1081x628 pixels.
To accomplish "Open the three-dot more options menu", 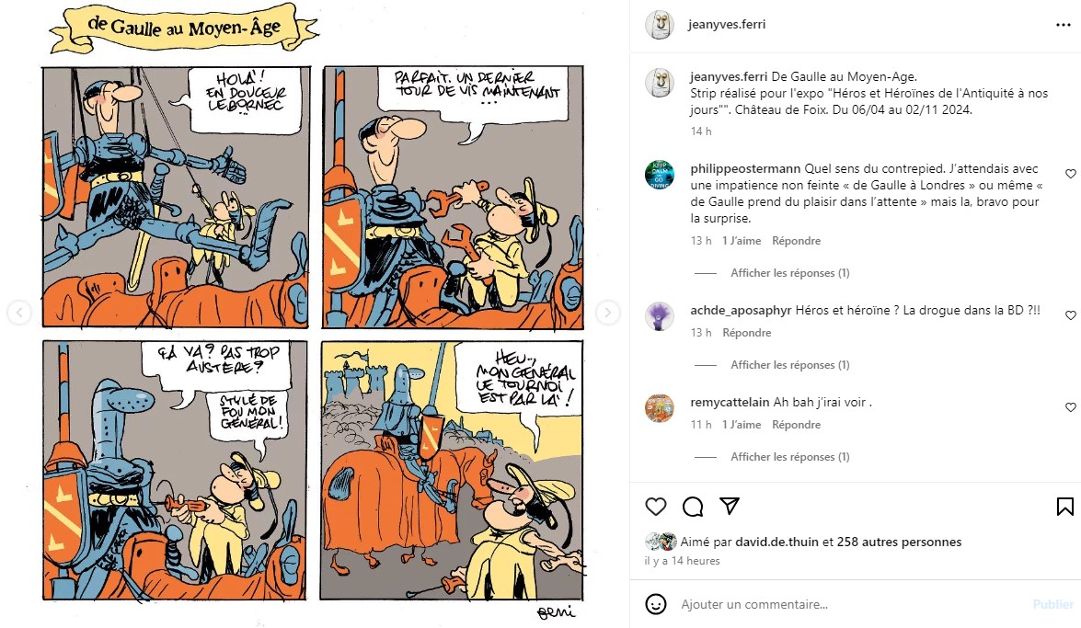I will (x=1064, y=25).
